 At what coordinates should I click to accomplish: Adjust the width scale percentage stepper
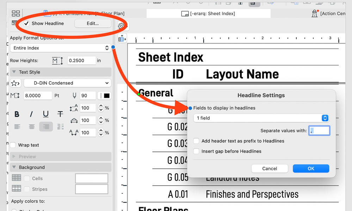tap(101, 120)
